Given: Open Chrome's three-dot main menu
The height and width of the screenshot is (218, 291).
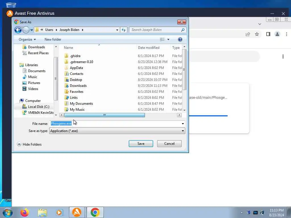Looking at the screenshot, I should (286, 34).
